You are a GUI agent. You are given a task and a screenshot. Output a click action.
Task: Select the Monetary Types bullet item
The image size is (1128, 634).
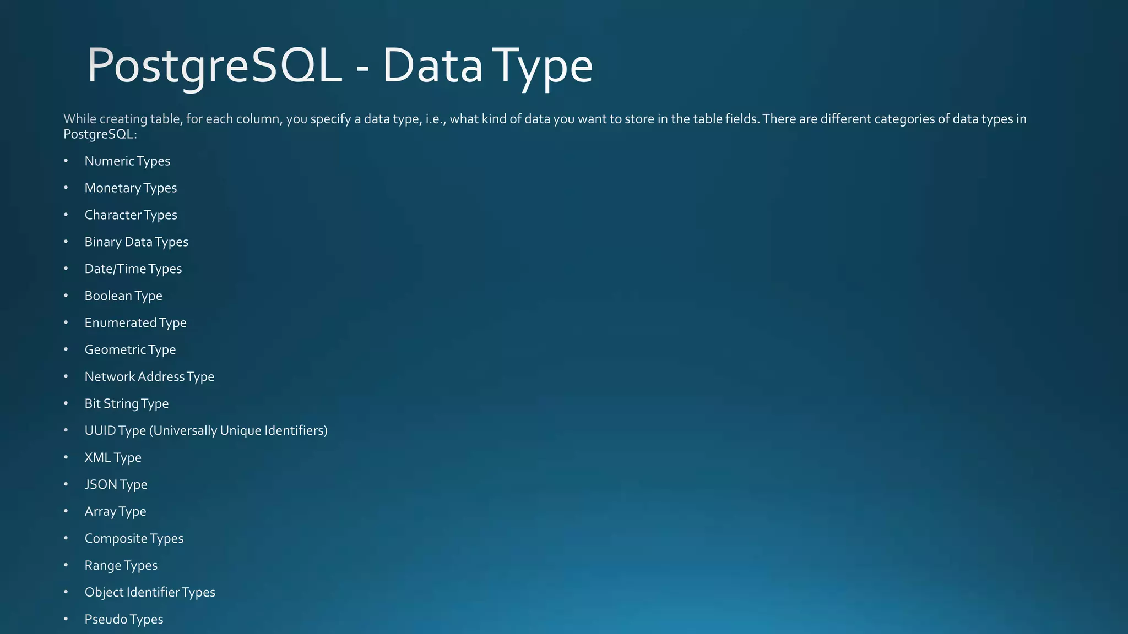point(131,188)
